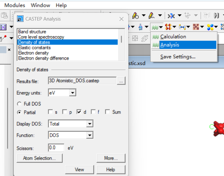The image size is (224, 176).
Task: Choose Analysis from the CASTEP dropdown menu
Action: 184,45
